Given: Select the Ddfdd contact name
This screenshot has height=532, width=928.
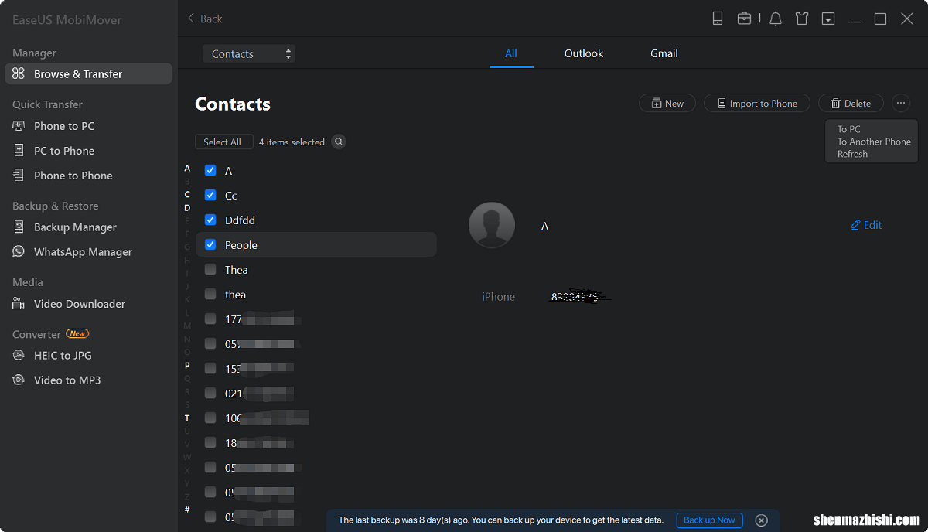Looking at the screenshot, I should pyautogui.click(x=240, y=220).
